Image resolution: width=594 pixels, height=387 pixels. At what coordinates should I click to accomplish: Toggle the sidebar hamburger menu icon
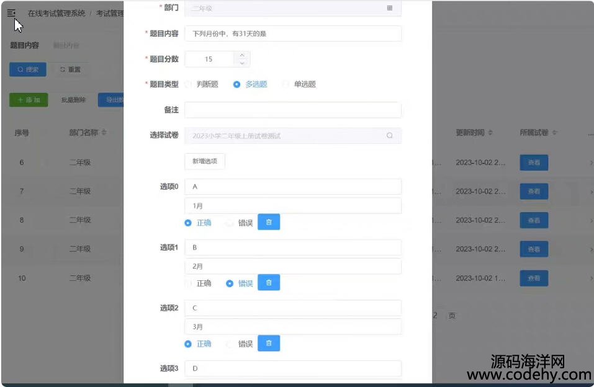coord(11,13)
